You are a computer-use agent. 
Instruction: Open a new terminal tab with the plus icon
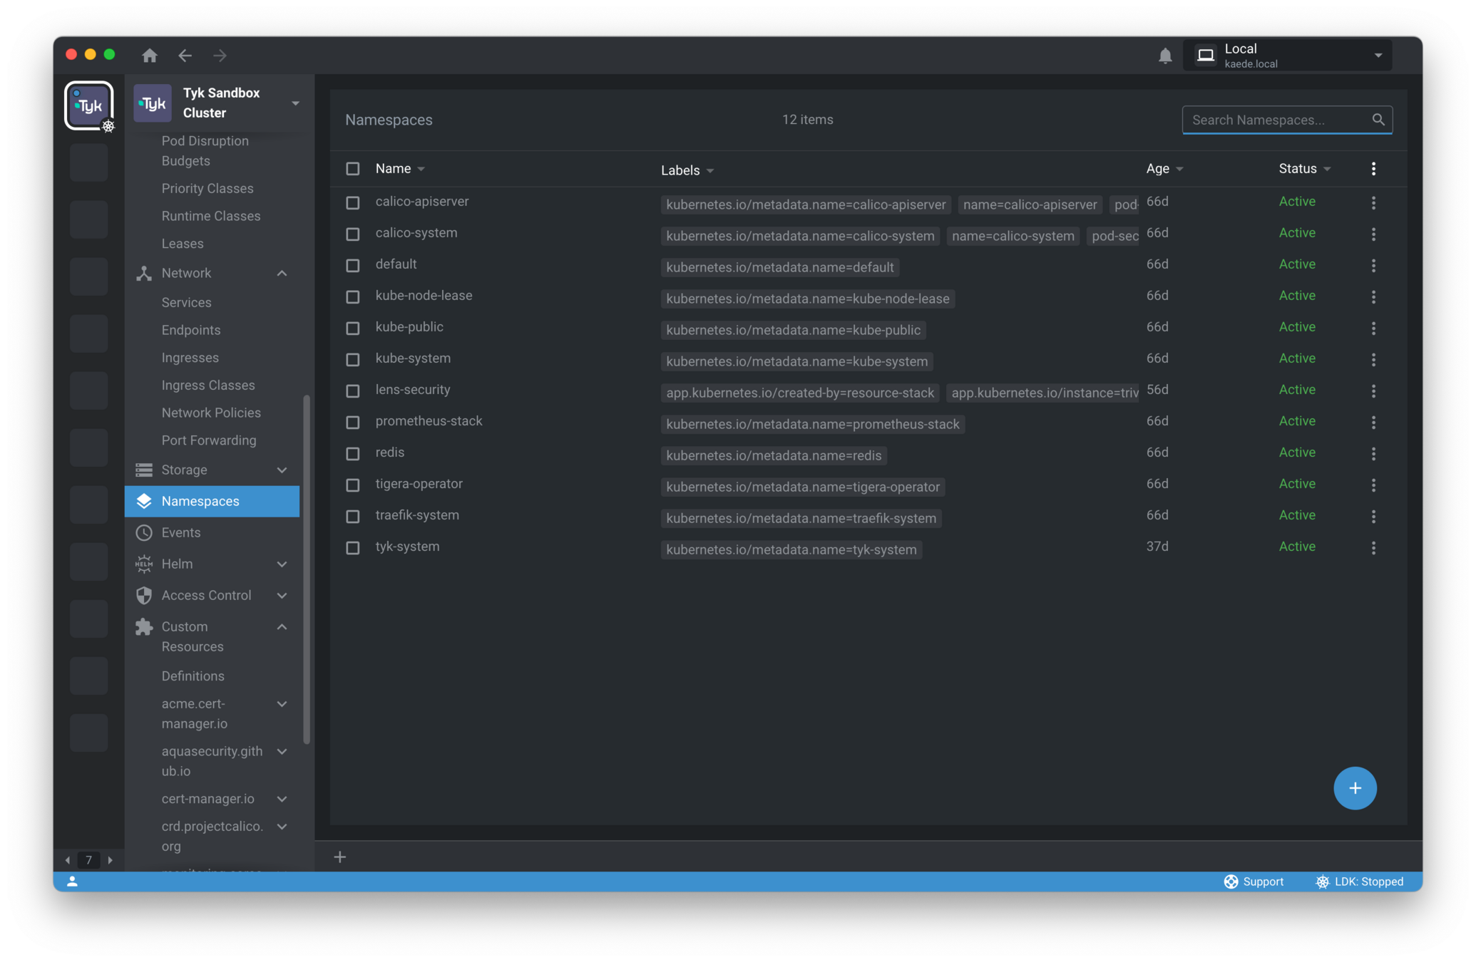(x=340, y=857)
